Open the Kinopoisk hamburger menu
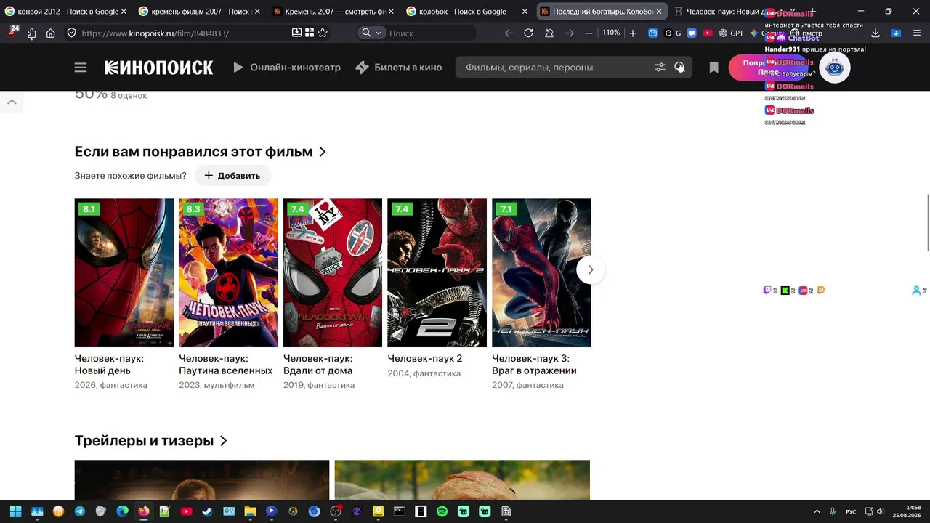This screenshot has width=930, height=523. 81,68
